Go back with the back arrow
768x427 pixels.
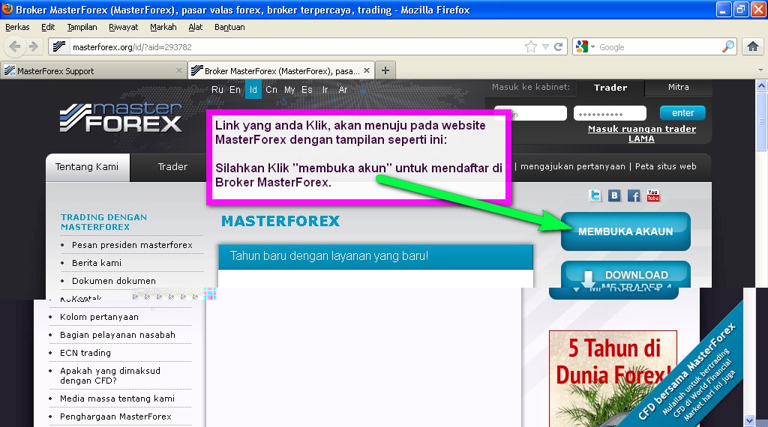[15, 46]
